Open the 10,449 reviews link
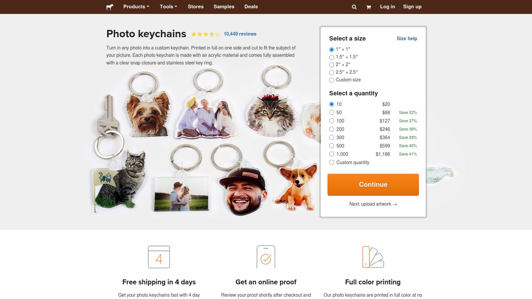532x299 pixels. coord(240,34)
